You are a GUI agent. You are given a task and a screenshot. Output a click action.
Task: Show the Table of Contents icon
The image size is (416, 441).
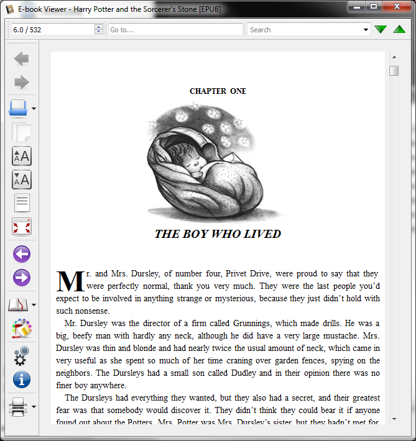(x=22, y=202)
